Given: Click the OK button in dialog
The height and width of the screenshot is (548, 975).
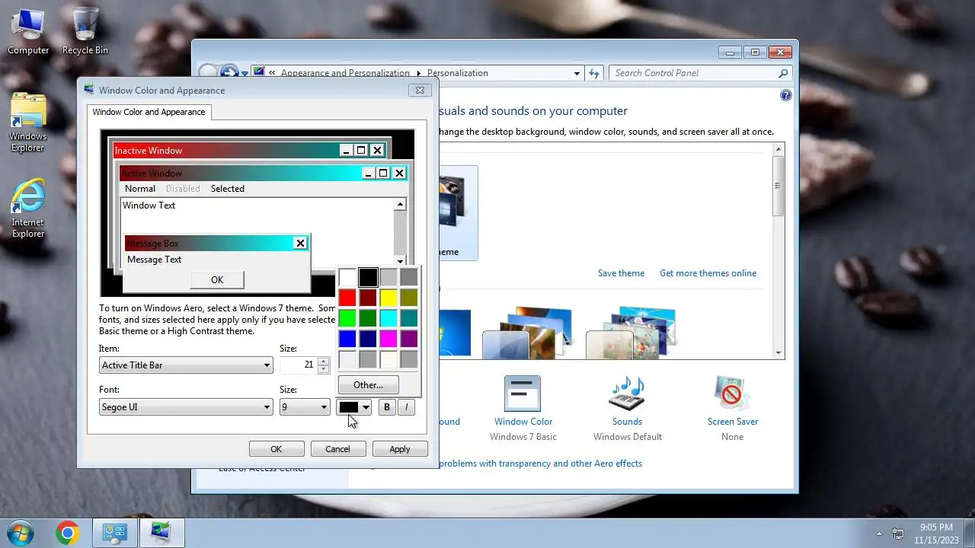Looking at the screenshot, I should (x=277, y=449).
